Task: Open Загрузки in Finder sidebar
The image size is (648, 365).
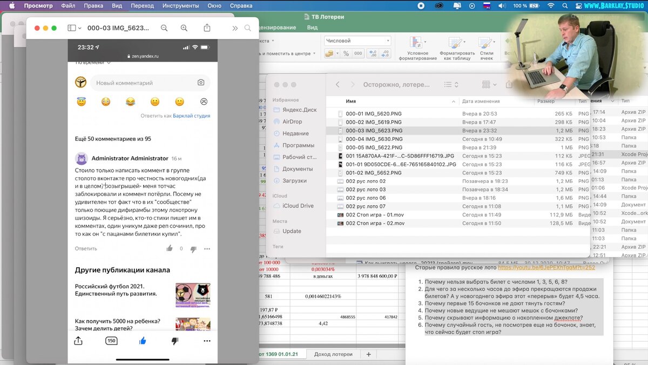Action: [x=294, y=181]
